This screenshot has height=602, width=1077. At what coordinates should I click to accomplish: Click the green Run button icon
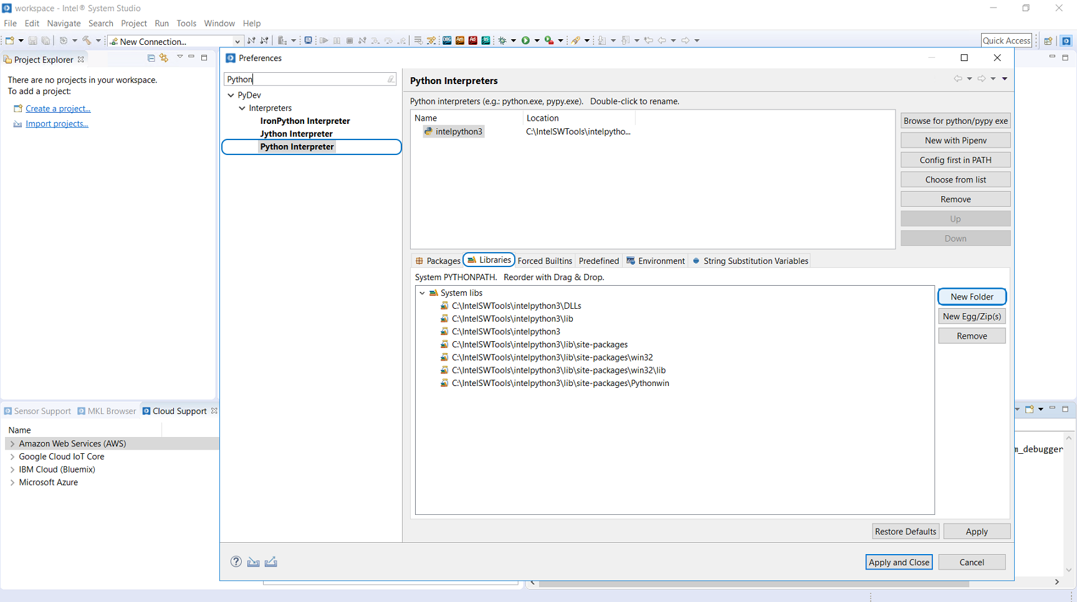pos(525,40)
